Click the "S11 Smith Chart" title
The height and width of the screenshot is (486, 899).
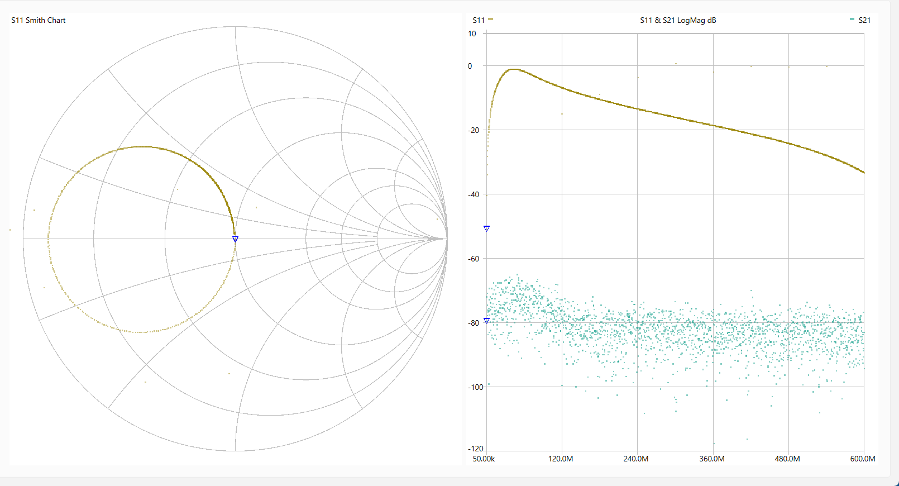[39, 20]
